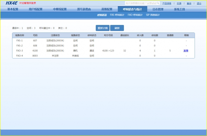This screenshot has width=207, height=136.
Task: Switch to FXS 呼叫统计 tab
Action: [117, 15]
